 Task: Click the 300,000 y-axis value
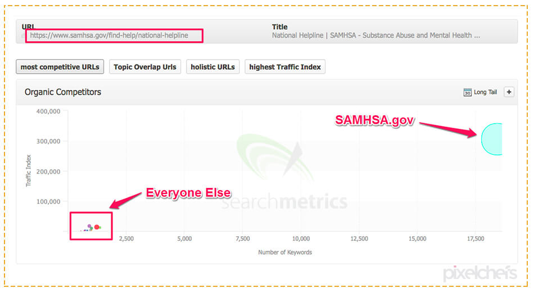(48, 141)
